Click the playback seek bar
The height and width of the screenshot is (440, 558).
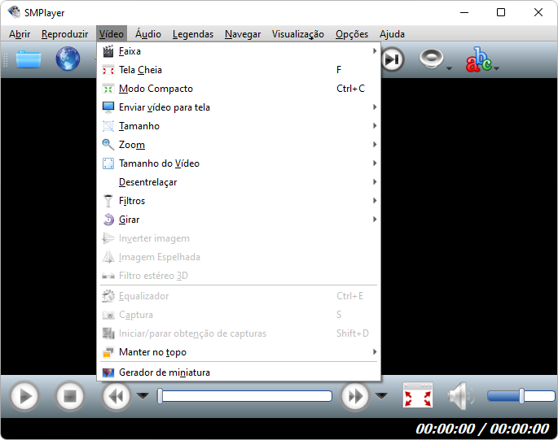click(245, 396)
